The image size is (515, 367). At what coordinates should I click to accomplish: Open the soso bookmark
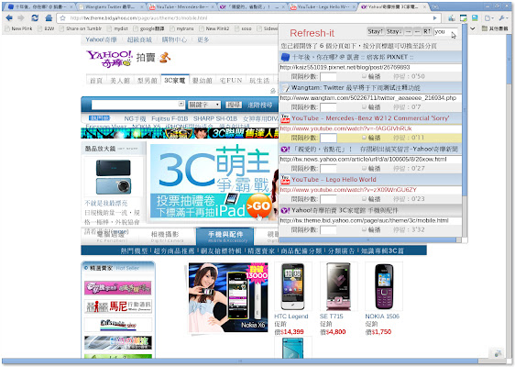tap(244, 28)
